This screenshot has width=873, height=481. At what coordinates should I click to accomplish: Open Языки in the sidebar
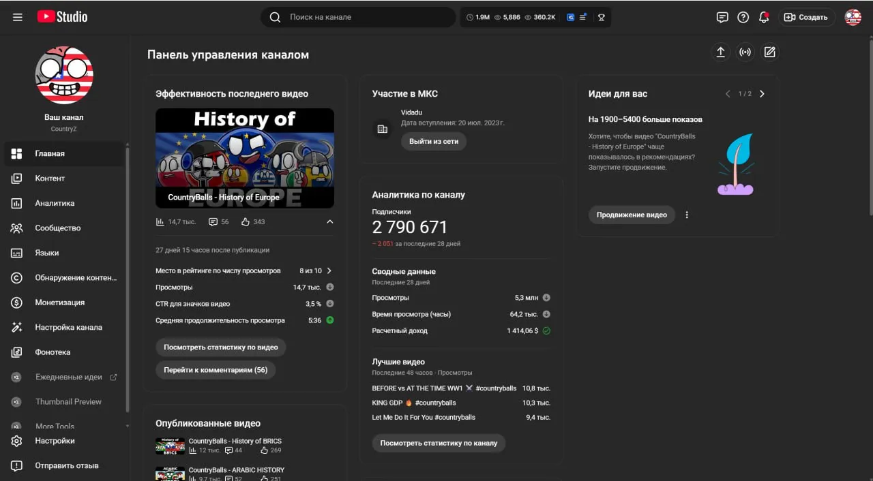click(x=64, y=253)
